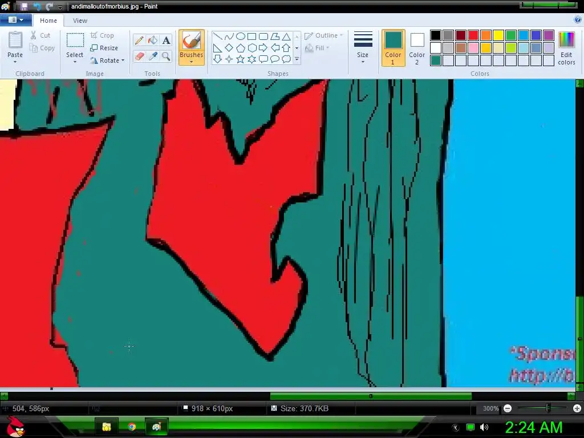
Task: Switch to the View tab
Action: pyautogui.click(x=80, y=21)
